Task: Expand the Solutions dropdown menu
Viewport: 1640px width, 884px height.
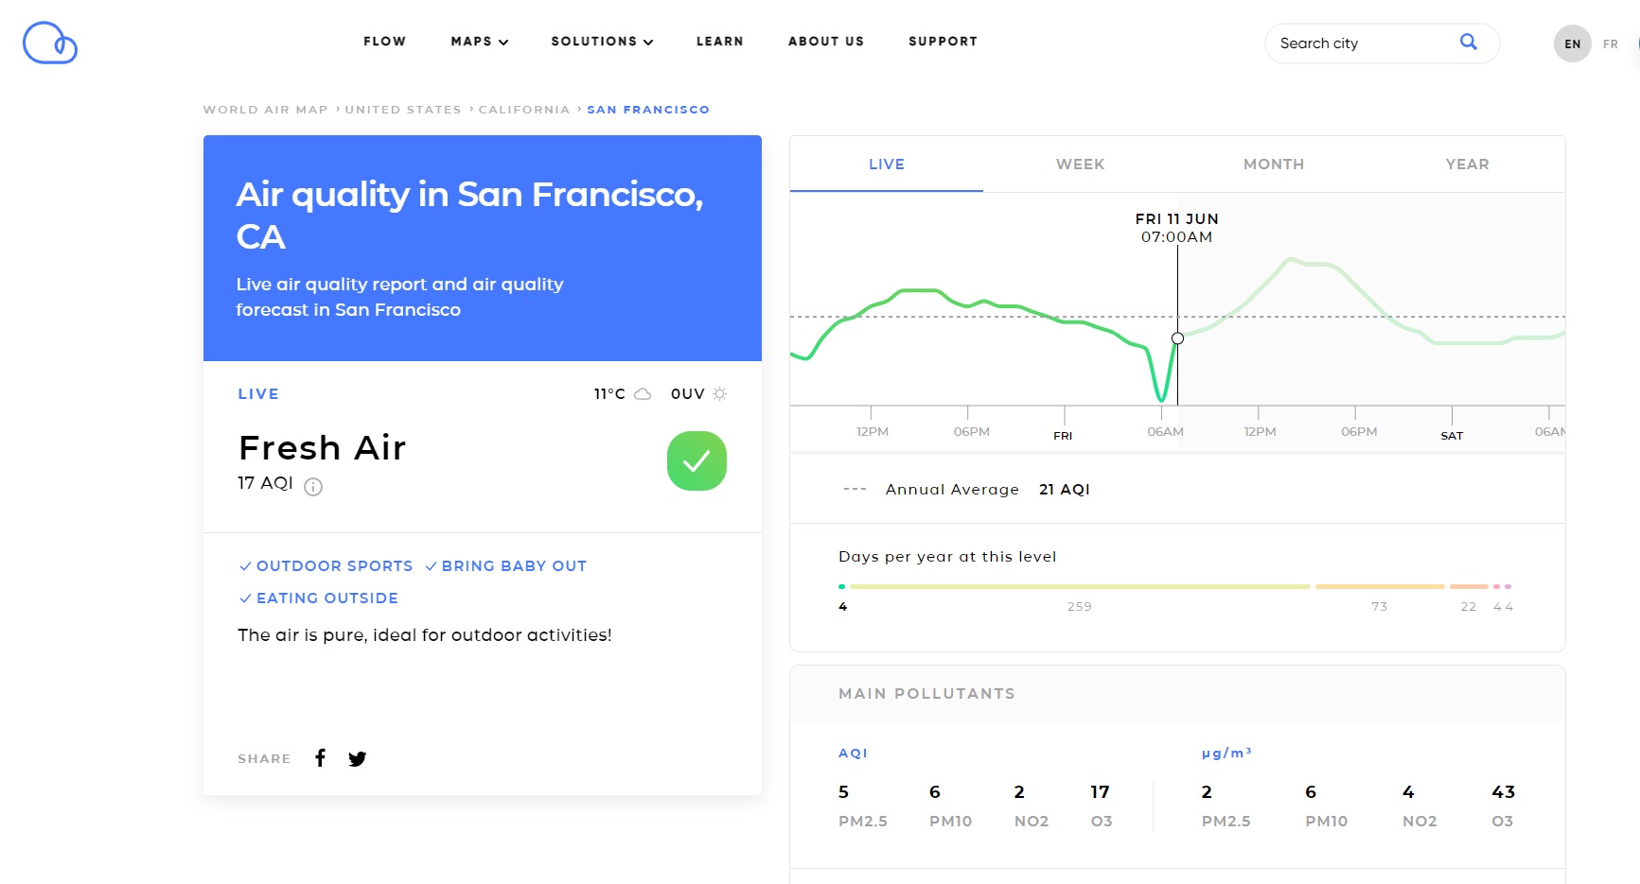Action: pyautogui.click(x=602, y=42)
